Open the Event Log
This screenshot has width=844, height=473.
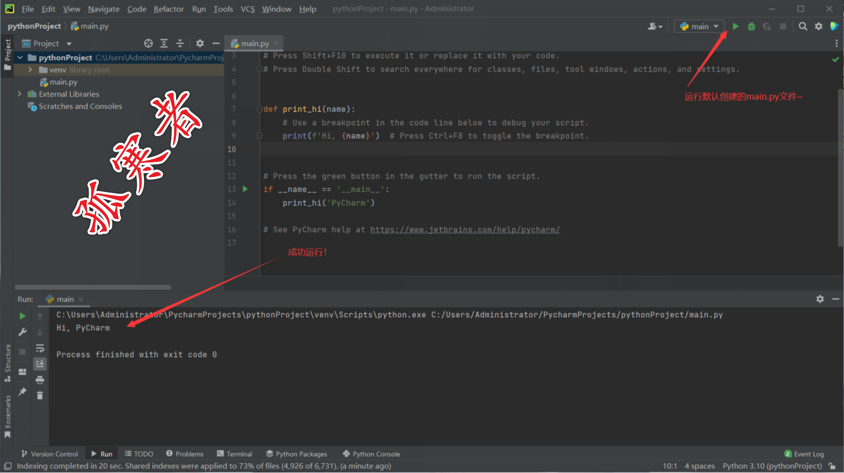pos(804,454)
